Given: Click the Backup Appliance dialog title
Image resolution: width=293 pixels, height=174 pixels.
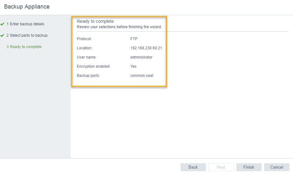Looking at the screenshot, I should 27,6.
